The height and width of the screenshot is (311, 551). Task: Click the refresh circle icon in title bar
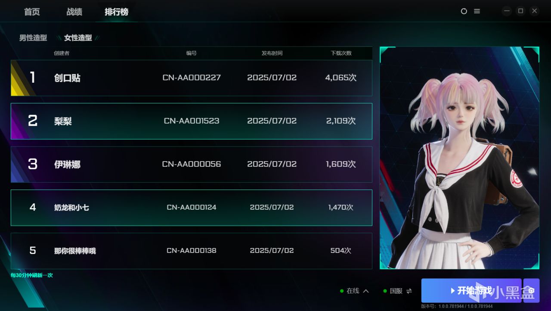(464, 11)
